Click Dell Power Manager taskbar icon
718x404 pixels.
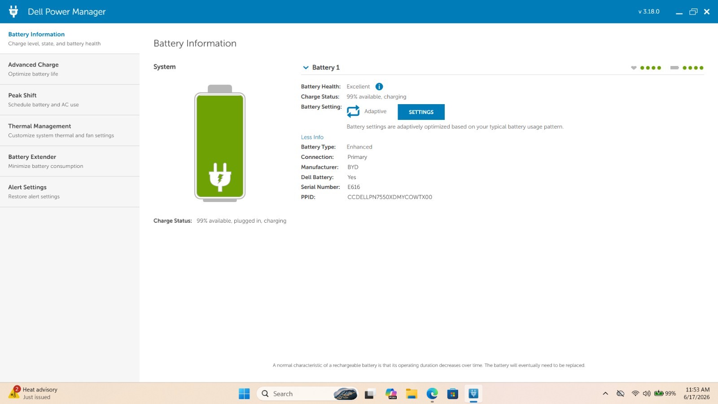click(x=473, y=394)
